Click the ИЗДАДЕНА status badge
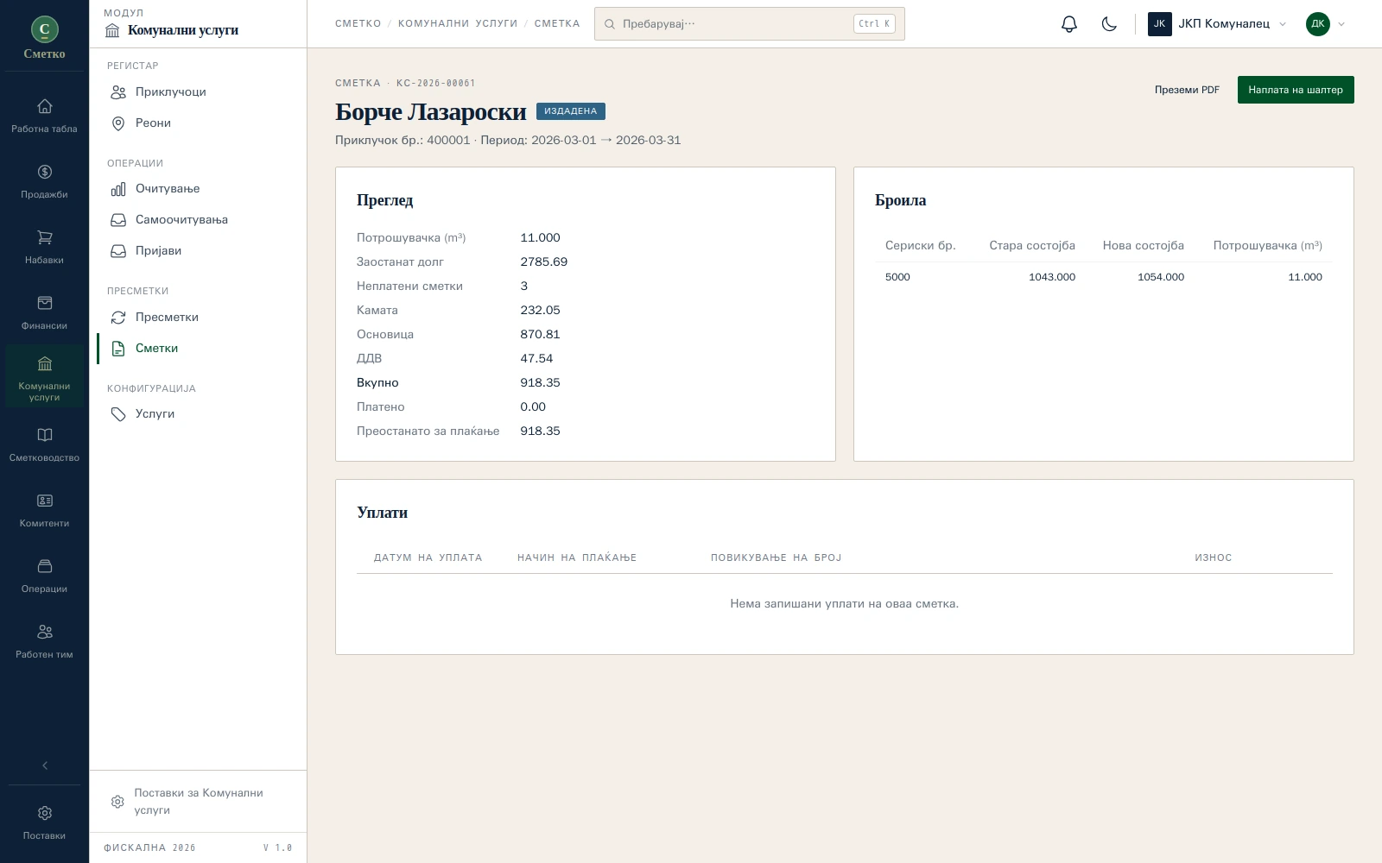1382x863 pixels. (x=571, y=110)
